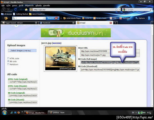Open the first menu bar item
Screen dimensions: 154x120
click(x=3, y=6)
